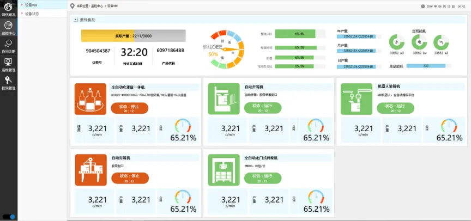Select 监控中心 monitoring center sidebar icon
Screen dimensions: 471x221
(9, 27)
